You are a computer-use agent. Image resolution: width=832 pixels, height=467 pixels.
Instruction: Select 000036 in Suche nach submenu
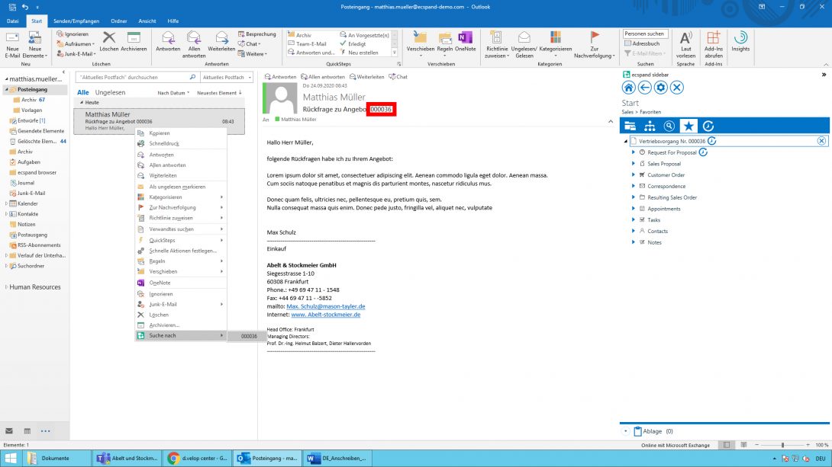pyautogui.click(x=247, y=336)
